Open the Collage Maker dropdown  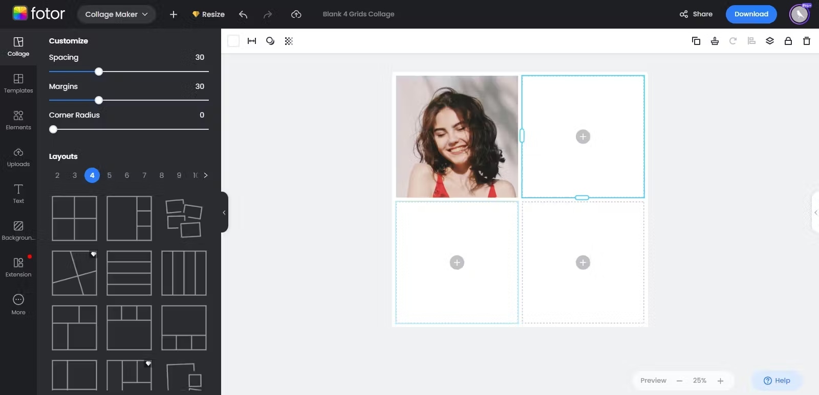click(117, 14)
